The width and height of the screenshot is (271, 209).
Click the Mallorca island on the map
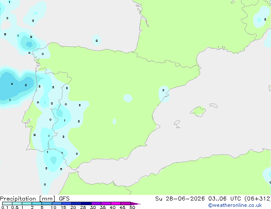coord(198,111)
